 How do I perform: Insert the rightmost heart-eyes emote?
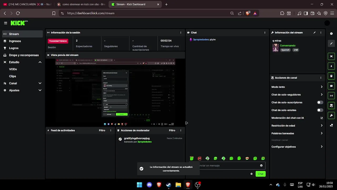tap(263, 158)
